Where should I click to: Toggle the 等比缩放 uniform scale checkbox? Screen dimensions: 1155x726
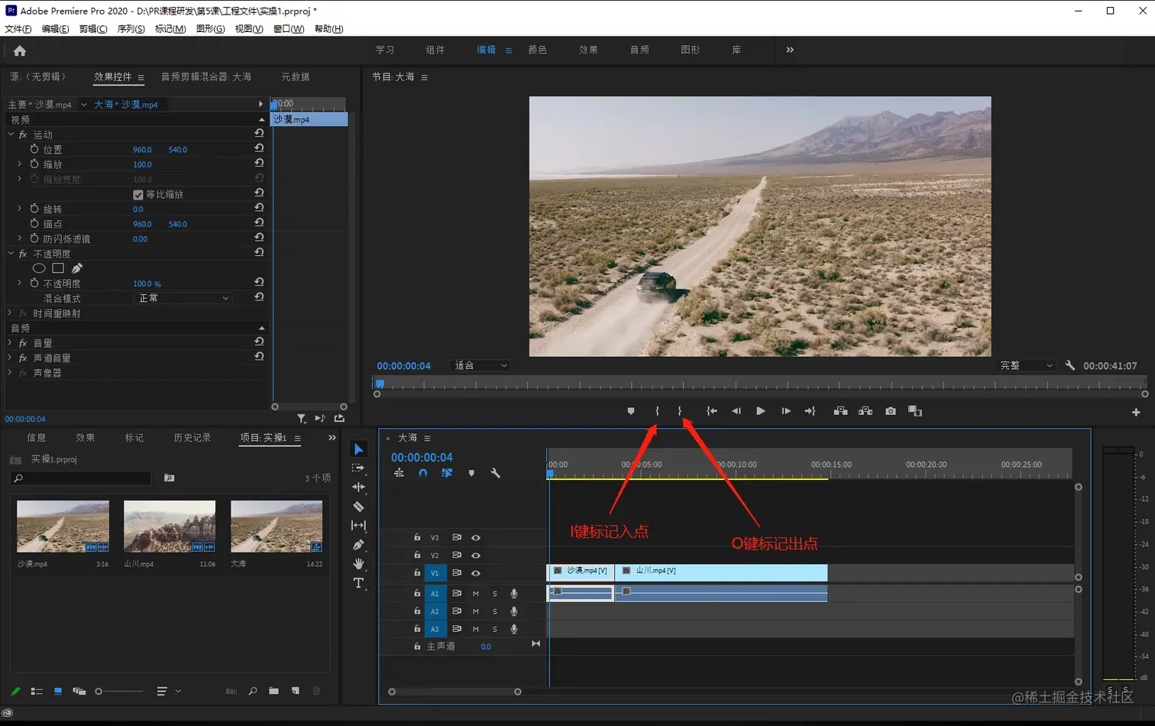point(138,195)
